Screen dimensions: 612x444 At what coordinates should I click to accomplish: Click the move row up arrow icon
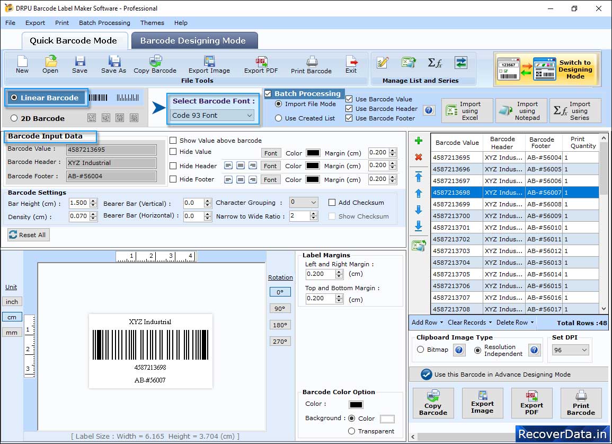coord(419,194)
